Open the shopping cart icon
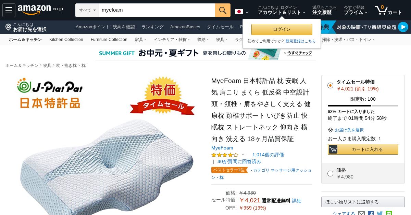 388,10
